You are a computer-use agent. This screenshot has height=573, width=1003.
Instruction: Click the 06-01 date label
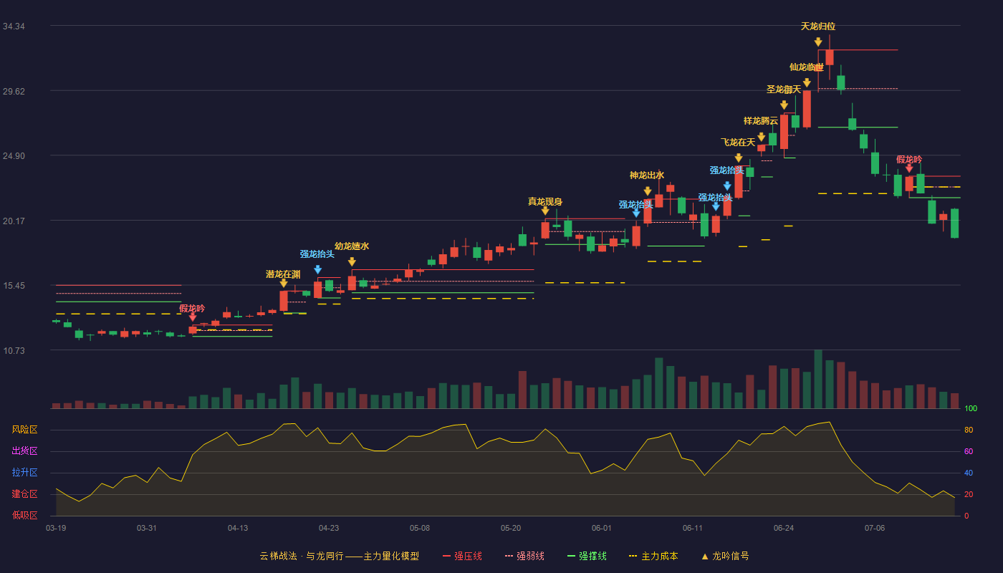point(602,528)
